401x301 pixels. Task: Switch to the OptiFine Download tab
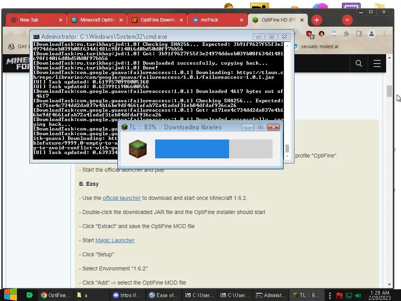pyautogui.click(x=157, y=20)
